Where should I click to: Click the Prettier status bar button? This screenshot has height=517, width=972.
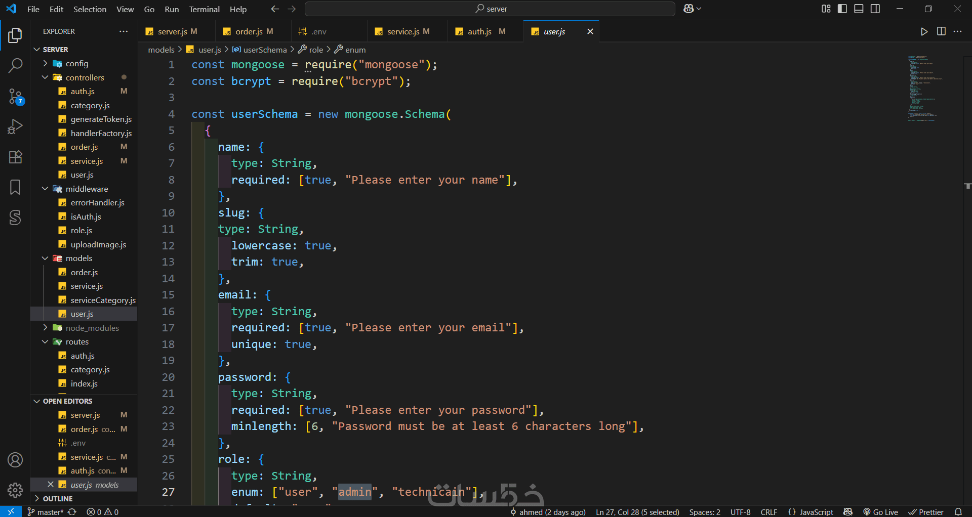(926, 512)
